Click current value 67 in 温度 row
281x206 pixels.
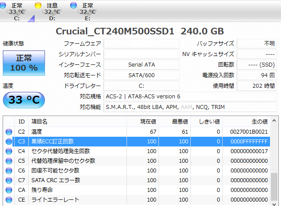(x=153, y=132)
